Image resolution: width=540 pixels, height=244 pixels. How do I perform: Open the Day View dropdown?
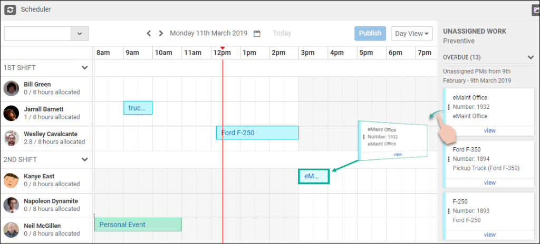411,34
